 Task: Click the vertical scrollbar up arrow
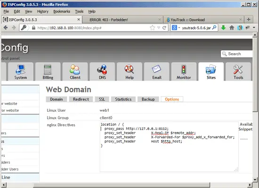pos(255,35)
